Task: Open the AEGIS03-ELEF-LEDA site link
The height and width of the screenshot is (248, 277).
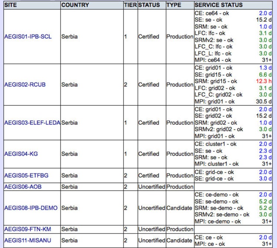Action: (32, 123)
